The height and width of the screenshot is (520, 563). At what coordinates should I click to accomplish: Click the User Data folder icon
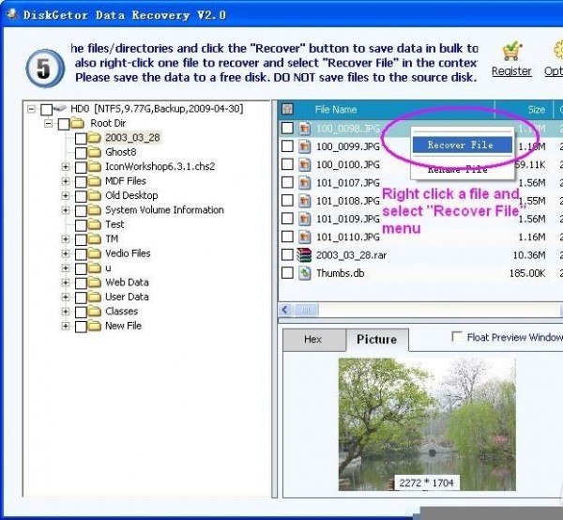click(x=94, y=297)
